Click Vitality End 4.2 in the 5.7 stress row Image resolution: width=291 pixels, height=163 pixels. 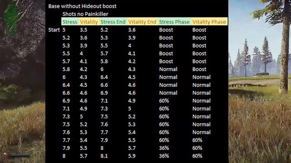(132, 62)
